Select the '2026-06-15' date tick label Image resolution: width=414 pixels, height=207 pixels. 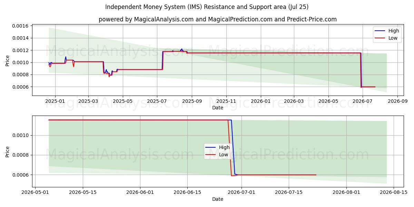click(187, 193)
